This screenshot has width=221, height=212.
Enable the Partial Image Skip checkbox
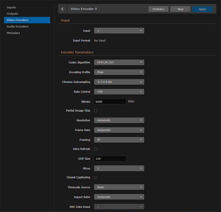point(96,111)
